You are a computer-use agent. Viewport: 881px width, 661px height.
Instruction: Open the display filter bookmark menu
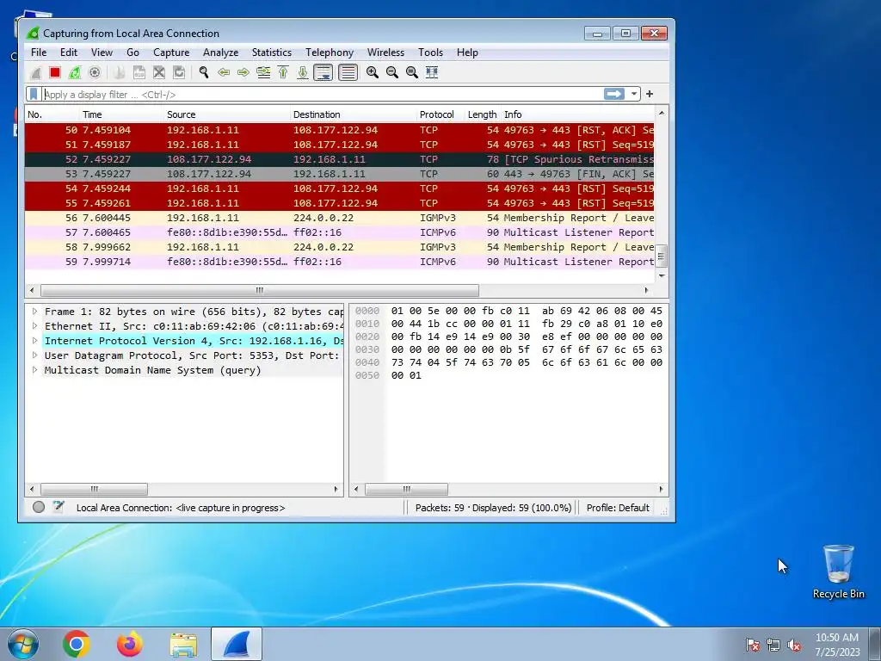tap(34, 94)
